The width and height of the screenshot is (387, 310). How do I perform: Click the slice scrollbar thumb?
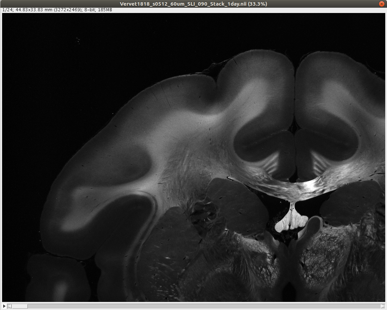[x=20, y=306]
